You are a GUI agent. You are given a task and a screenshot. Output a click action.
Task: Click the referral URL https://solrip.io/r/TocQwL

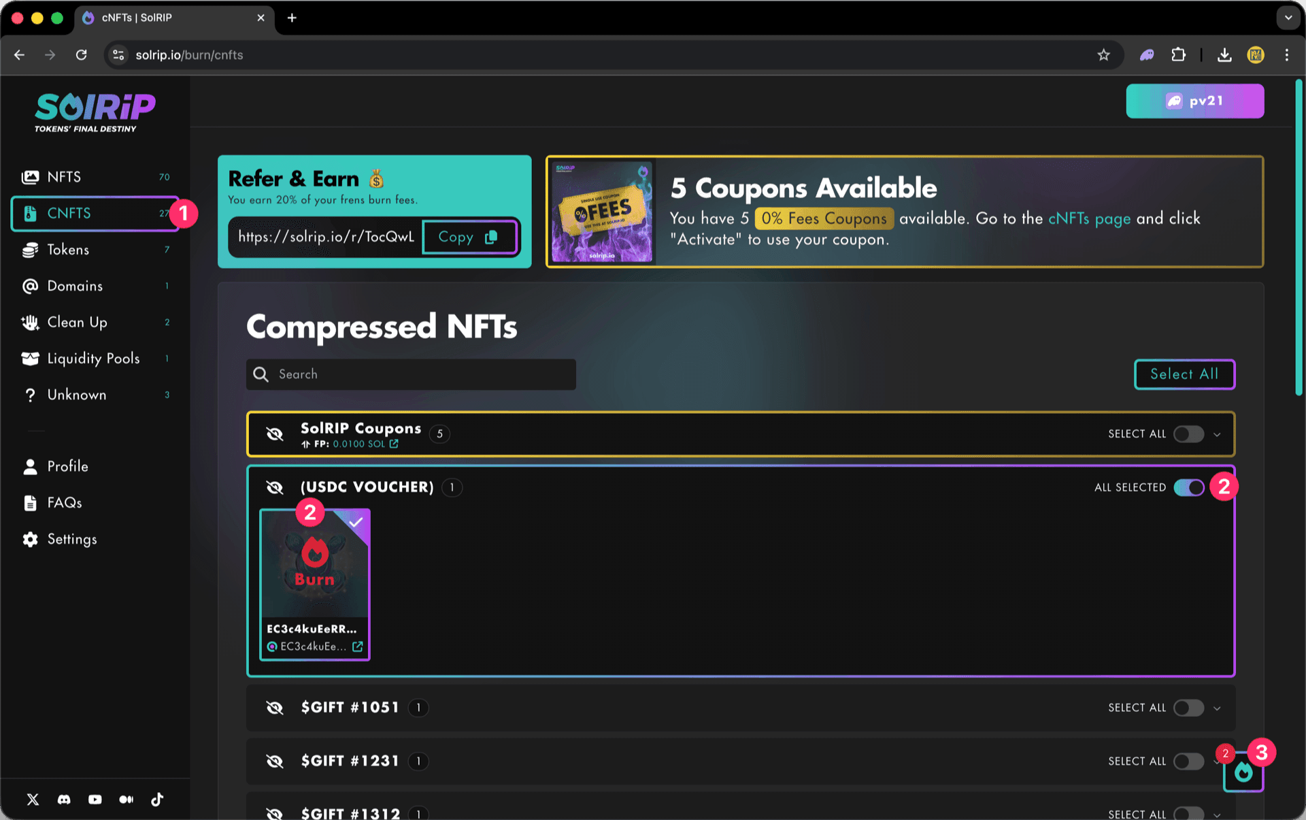coord(326,237)
